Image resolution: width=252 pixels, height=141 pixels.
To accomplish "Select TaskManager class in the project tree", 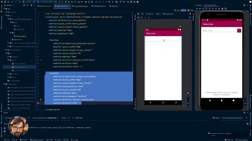I will tap(20, 29).
